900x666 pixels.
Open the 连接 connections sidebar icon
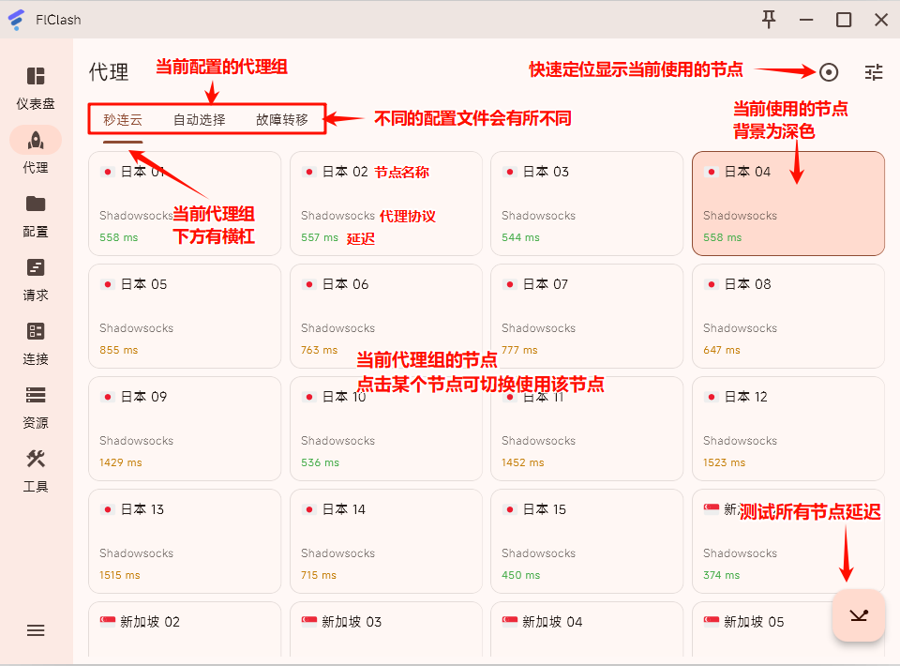[36, 331]
